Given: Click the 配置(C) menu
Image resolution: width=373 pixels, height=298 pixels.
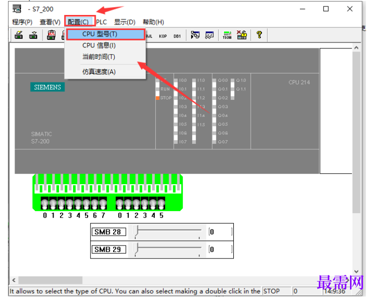Looking at the screenshot, I should pyautogui.click(x=78, y=22).
